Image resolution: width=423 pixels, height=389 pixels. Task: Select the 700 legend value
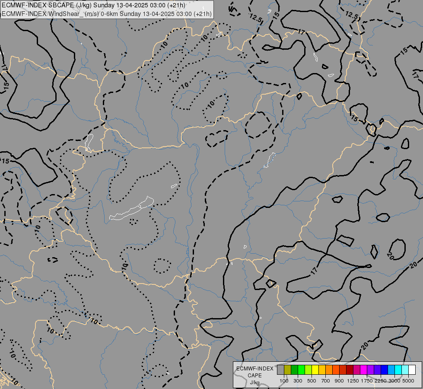tap(326, 381)
